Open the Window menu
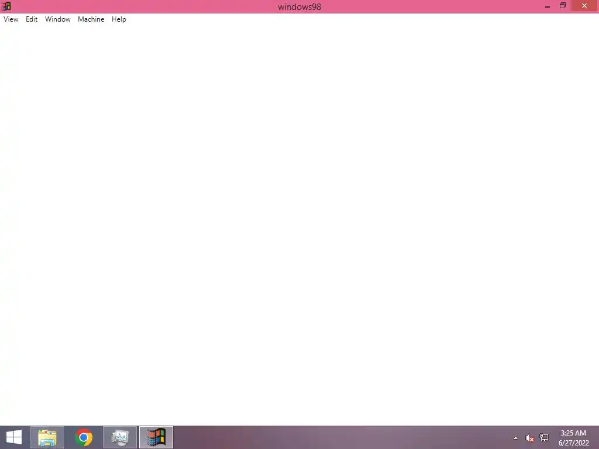This screenshot has height=449, width=599. coord(58,19)
